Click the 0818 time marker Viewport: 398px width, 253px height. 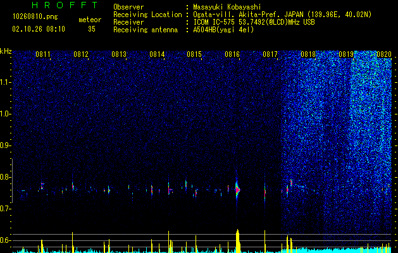(x=308, y=54)
